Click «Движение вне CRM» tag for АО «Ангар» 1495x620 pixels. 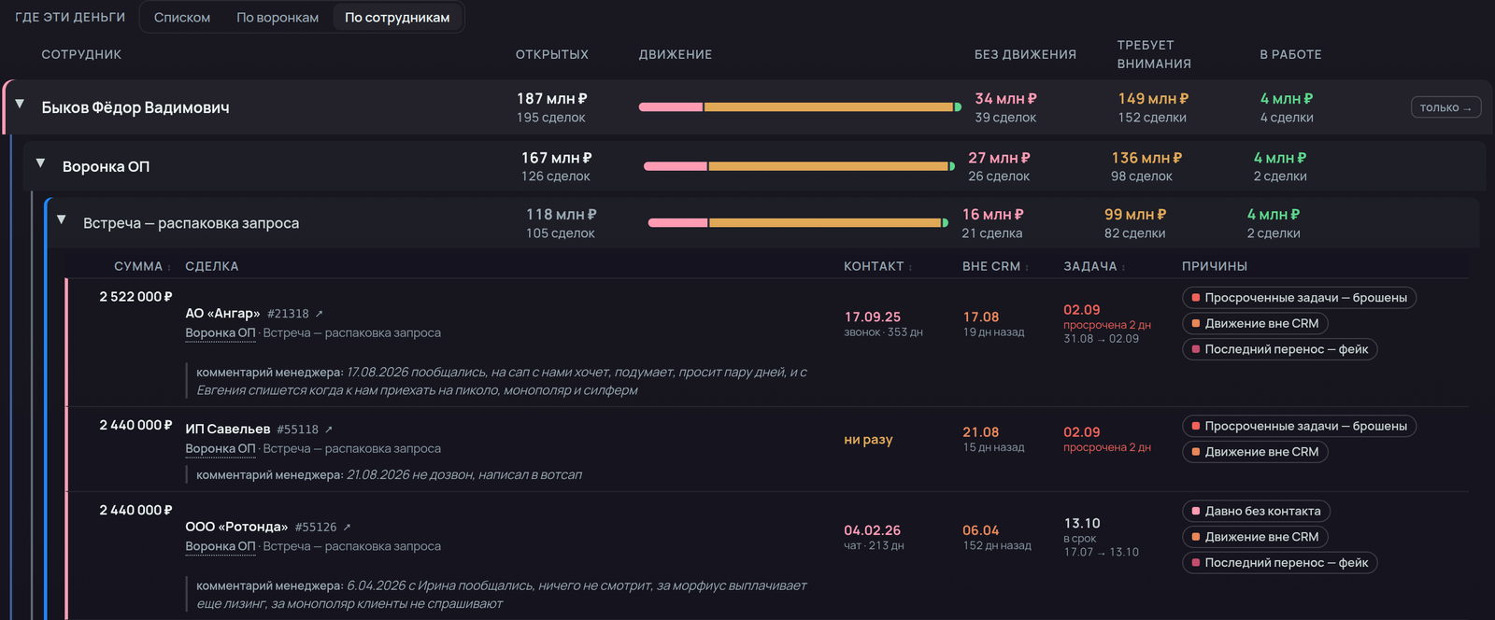[1255, 324]
